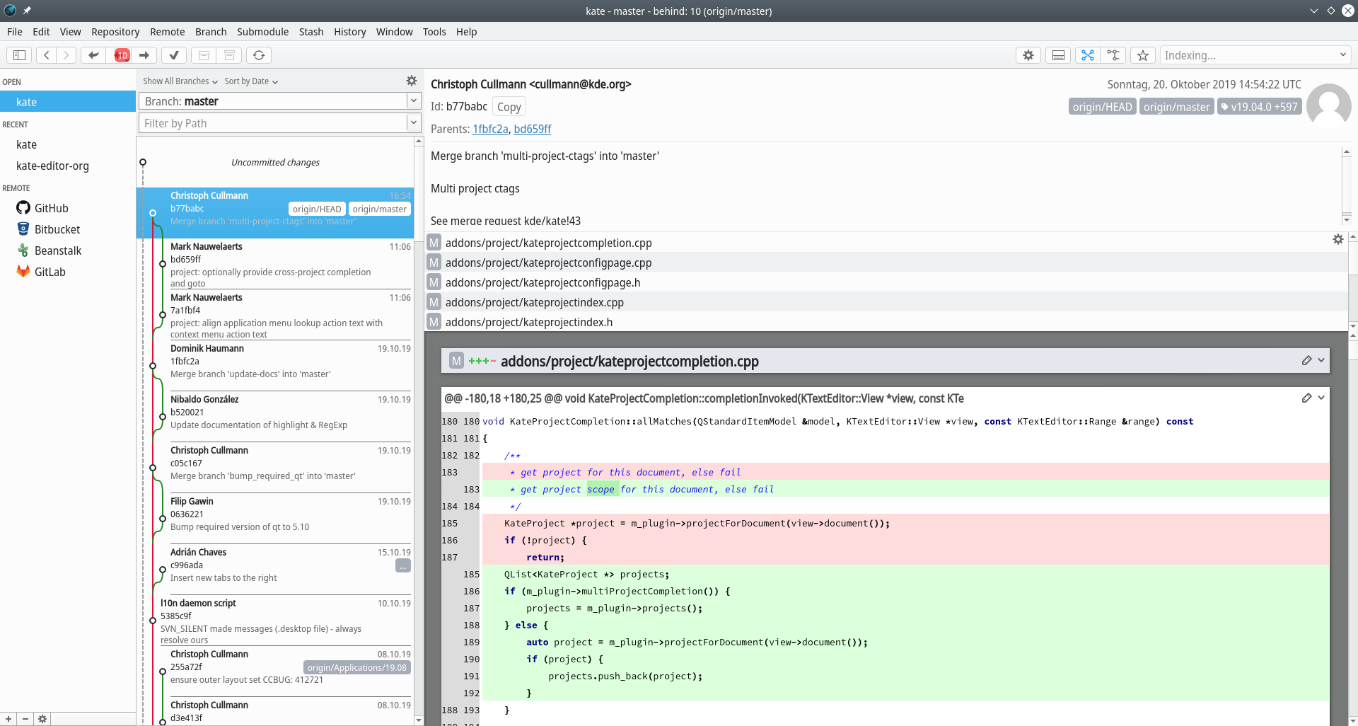1358x726 pixels.
Task: Click the Stash toolbar button
Action: coord(204,55)
